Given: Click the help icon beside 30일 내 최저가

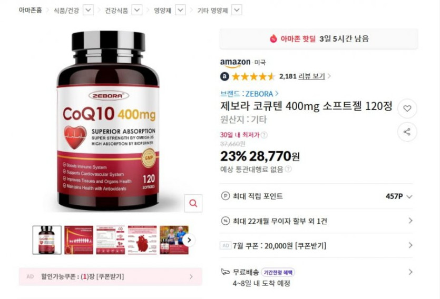Looking at the screenshot, I should [x=264, y=135].
